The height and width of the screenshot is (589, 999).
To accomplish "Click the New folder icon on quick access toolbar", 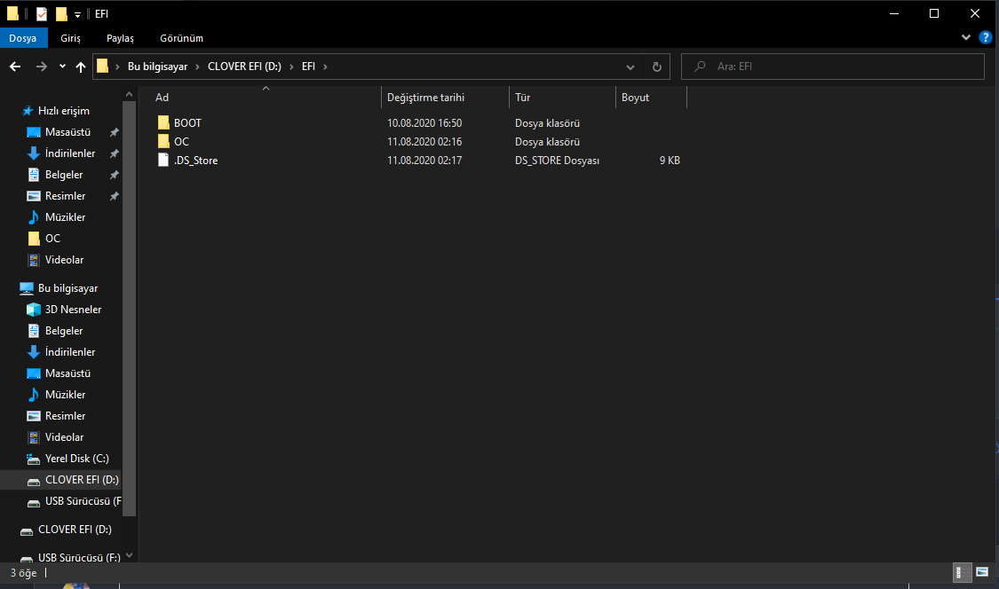I will pos(60,13).
